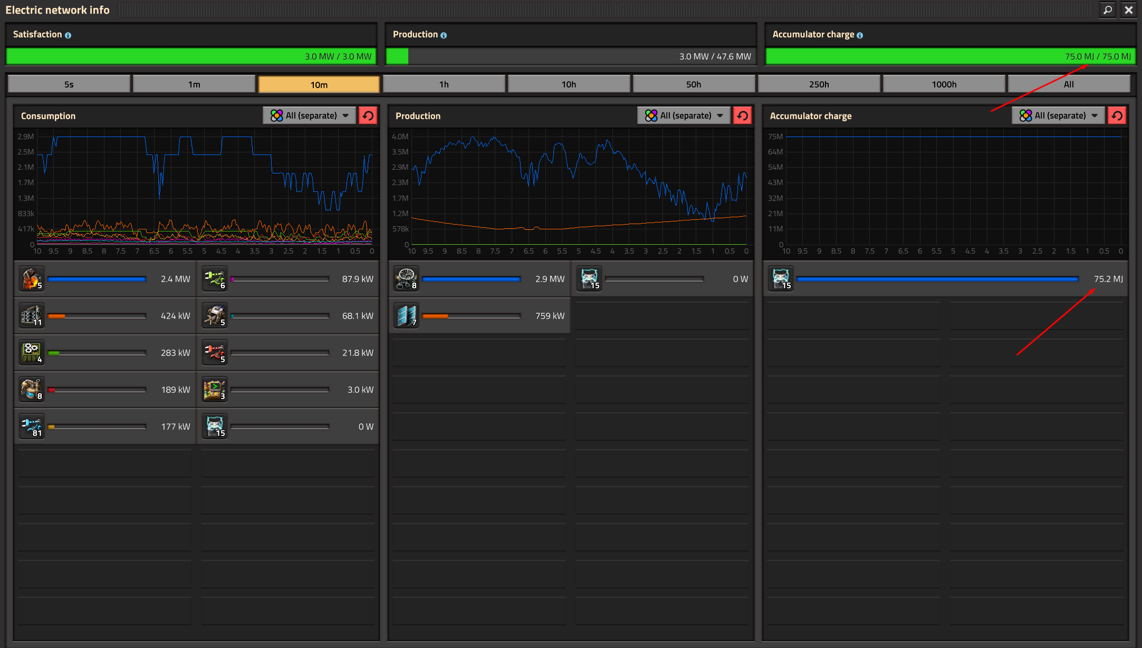Click the 283 kW value text
The width and height of the screenshot is (1142, 648).
[x=176, y=353]
